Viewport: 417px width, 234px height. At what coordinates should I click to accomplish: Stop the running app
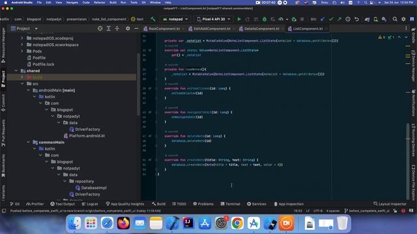[x=302, y=19]
